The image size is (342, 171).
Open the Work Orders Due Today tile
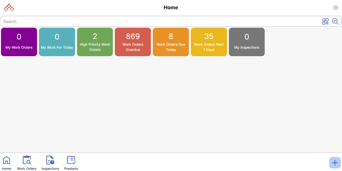[171, 42]
